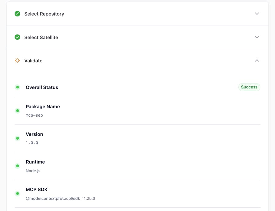275x211 pixels.
Task: Click the spinner icon next to Validate
Action: tap(17, 60)
